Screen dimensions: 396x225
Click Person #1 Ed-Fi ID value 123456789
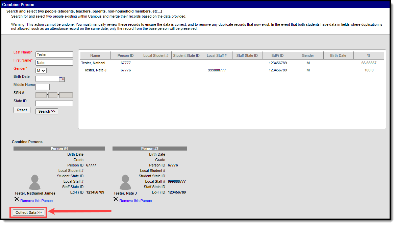point(95,193)
